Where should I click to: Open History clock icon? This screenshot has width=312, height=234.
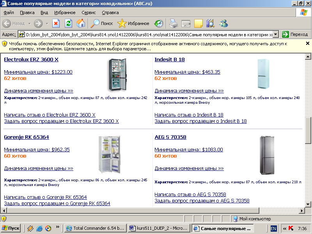click(159, 23)
